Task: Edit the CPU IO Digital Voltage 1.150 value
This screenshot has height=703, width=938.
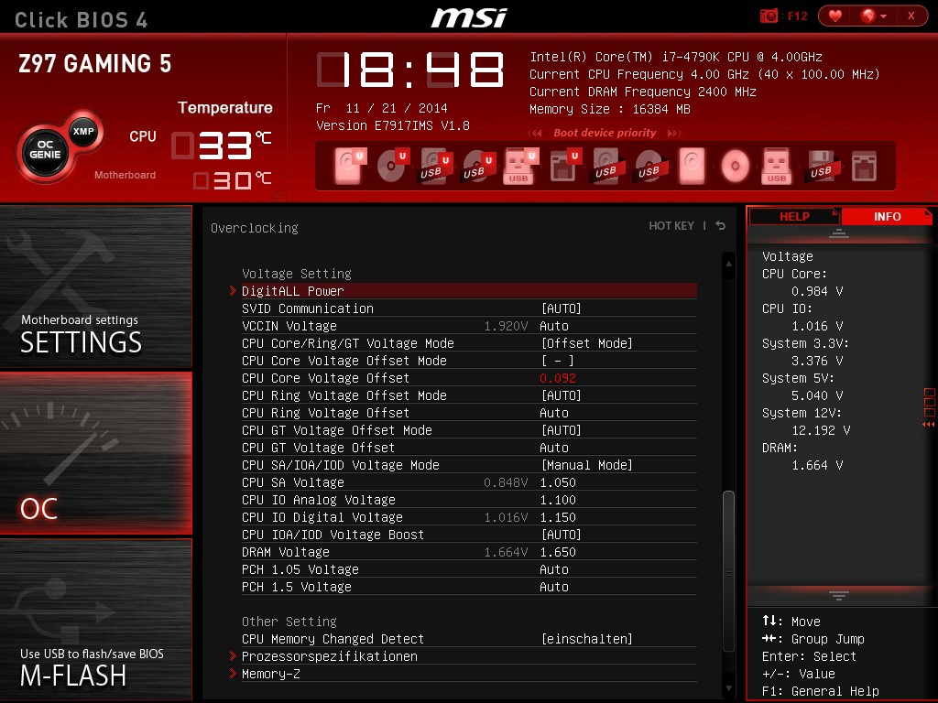Action: coord(558,516)
